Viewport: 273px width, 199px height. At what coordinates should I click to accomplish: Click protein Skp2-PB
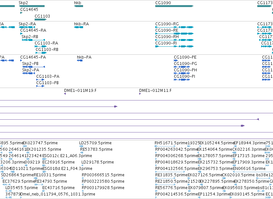pyautogui.click(x=30, y=64)
